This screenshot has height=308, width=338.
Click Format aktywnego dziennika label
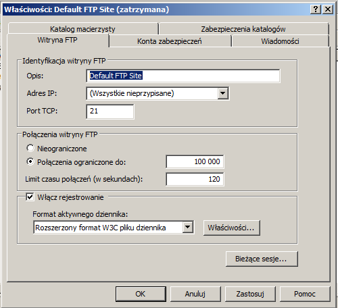[80, 214]
